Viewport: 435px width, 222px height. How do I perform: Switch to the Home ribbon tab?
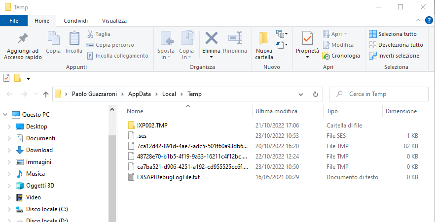[42, 21]
